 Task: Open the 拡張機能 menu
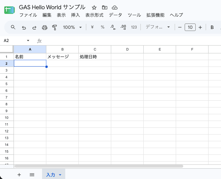[x=155, y=15]
